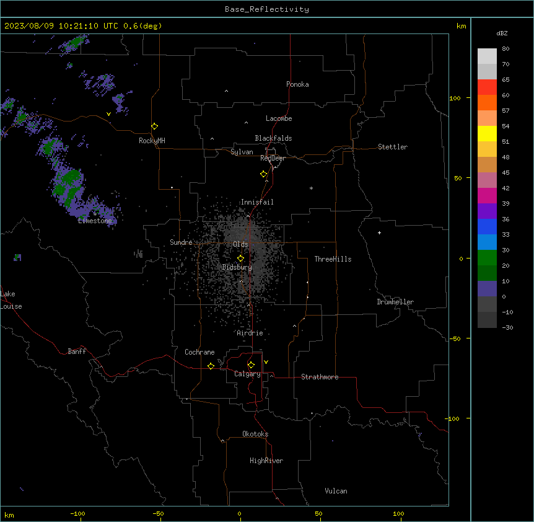
Task: Select the light gray 70-80 dBZ swatch
Action: click(487, 56)
